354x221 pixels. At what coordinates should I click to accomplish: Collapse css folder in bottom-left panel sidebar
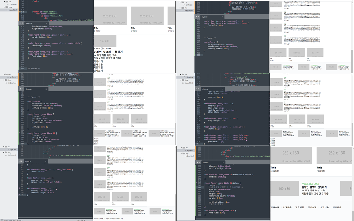[4, 146]
